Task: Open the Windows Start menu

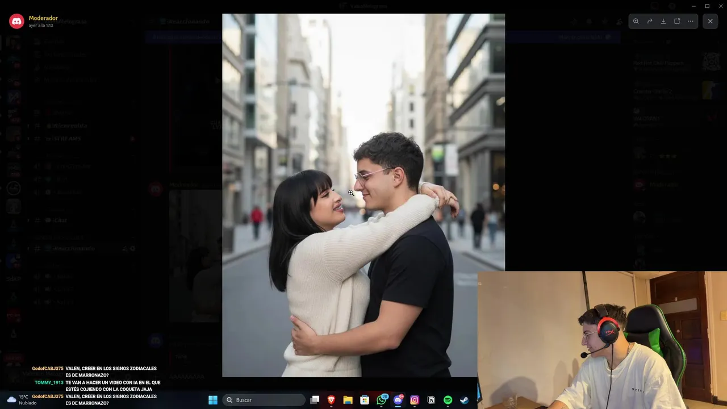Action: tap(213, 400)
